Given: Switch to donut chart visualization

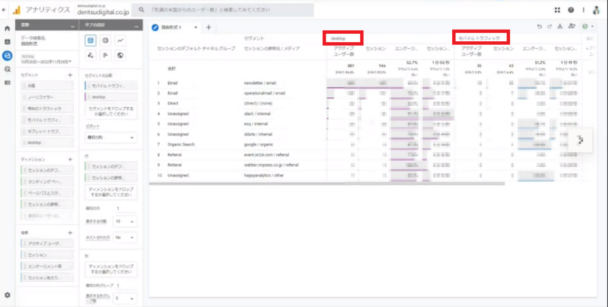Looking at the screenshot, I should [105, 41].
